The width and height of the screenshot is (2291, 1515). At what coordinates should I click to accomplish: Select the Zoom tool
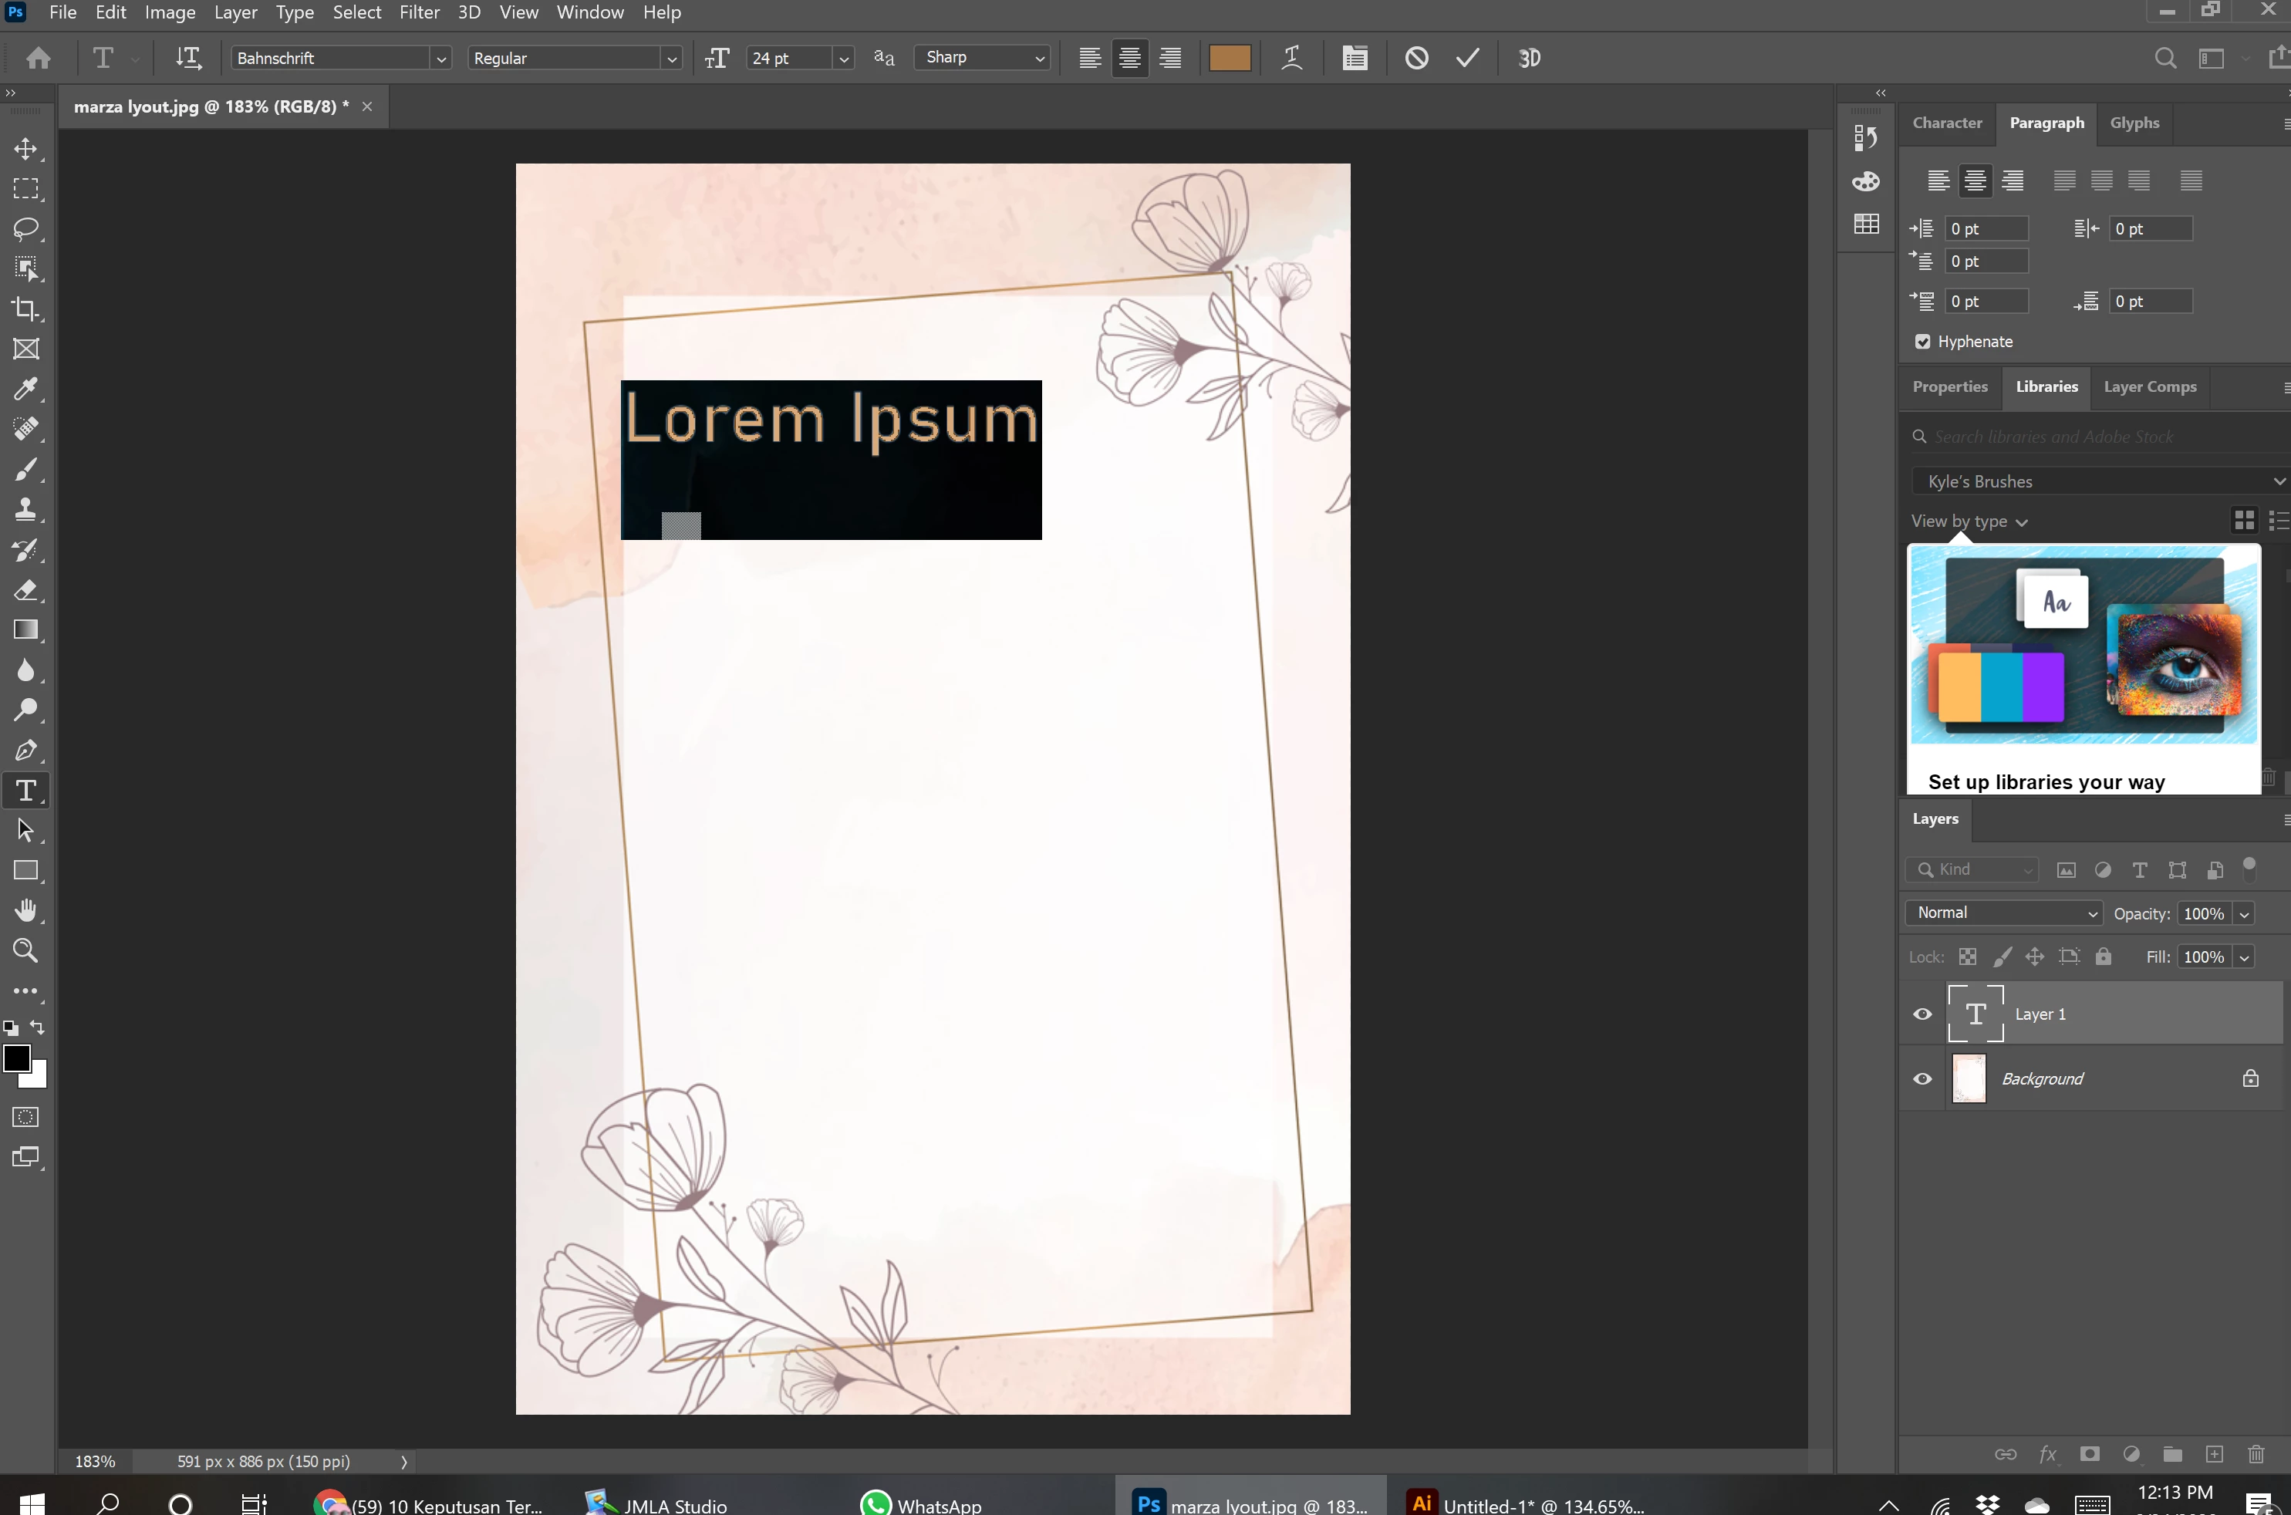click(26, 951)
